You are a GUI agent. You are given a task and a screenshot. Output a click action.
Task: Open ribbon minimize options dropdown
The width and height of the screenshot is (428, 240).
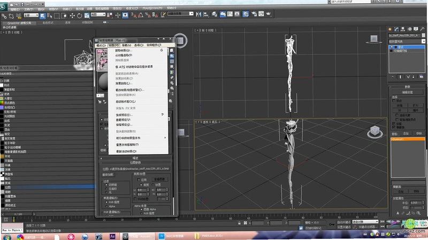pos(105,22)
